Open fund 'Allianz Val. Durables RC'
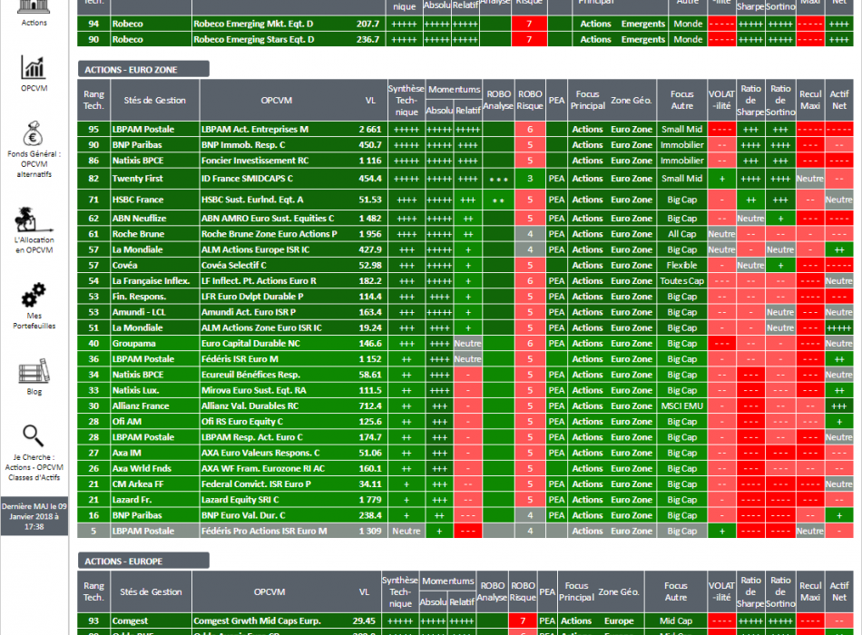862x635 pixels. pos(250,406)
